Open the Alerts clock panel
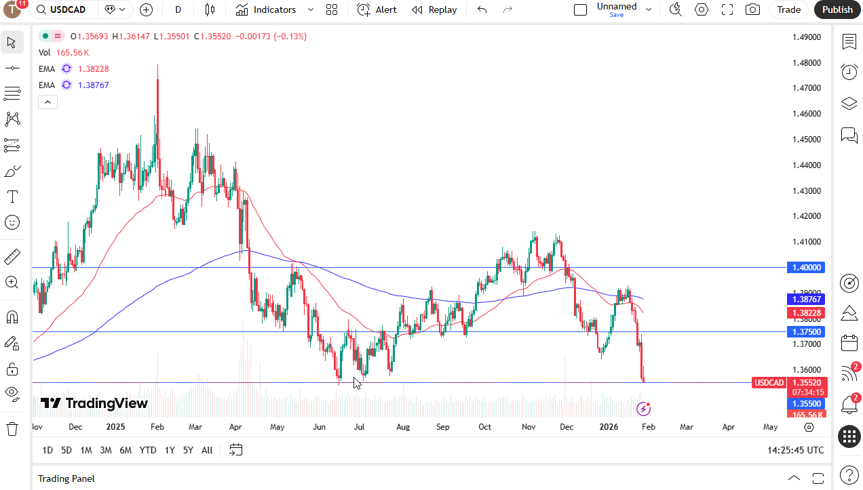 [849, 72]
